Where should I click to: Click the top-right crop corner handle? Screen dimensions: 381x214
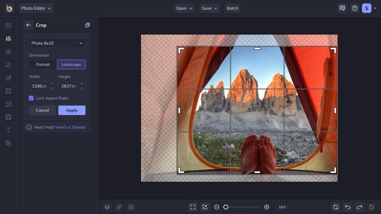333,50
